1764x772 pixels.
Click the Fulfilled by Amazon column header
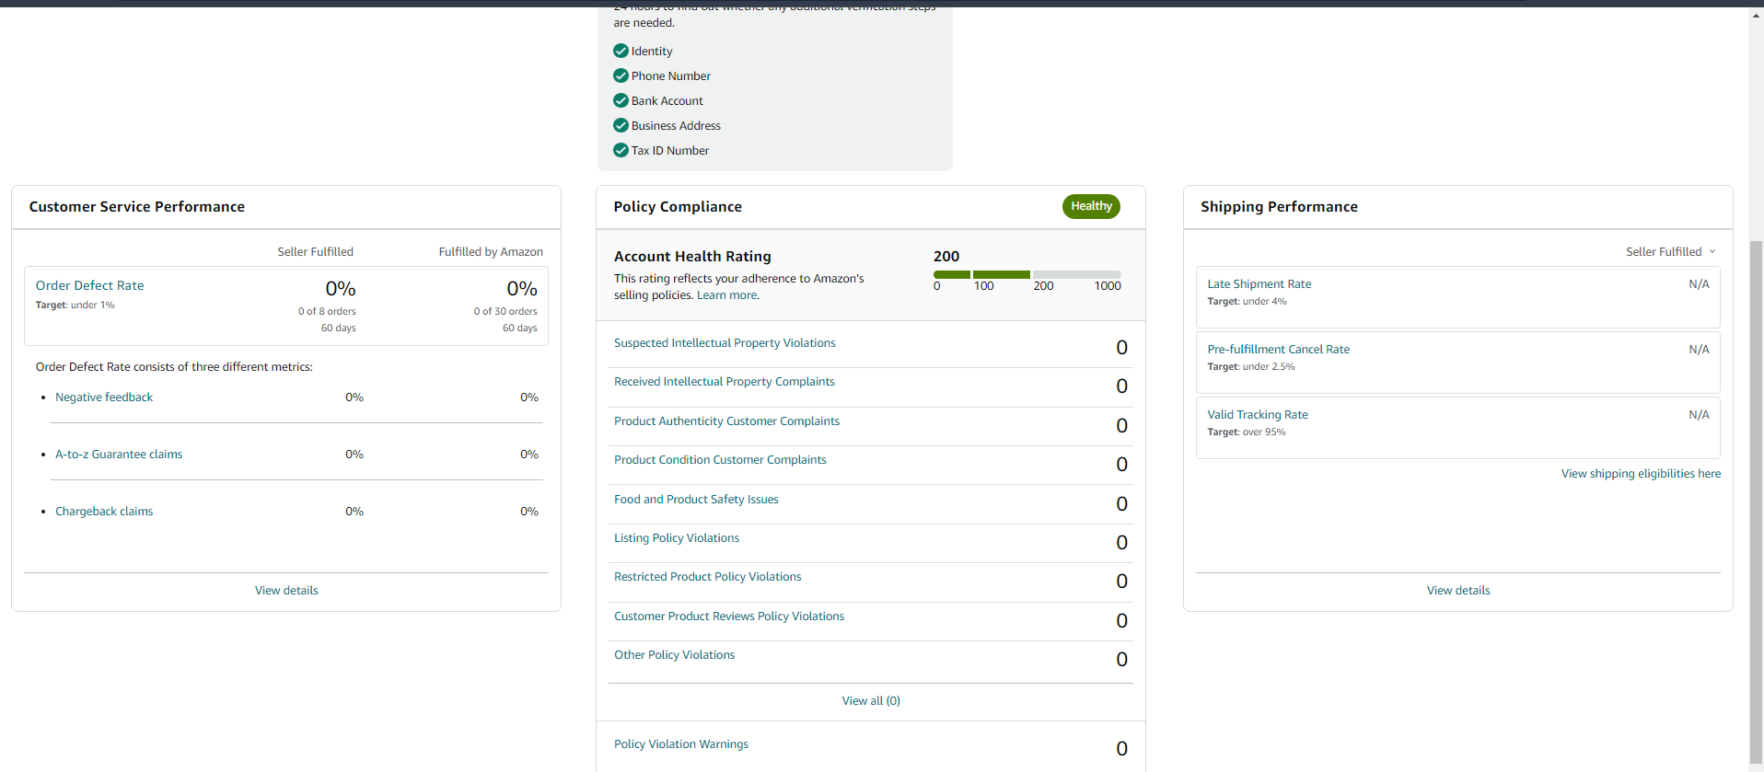(491, 251)
